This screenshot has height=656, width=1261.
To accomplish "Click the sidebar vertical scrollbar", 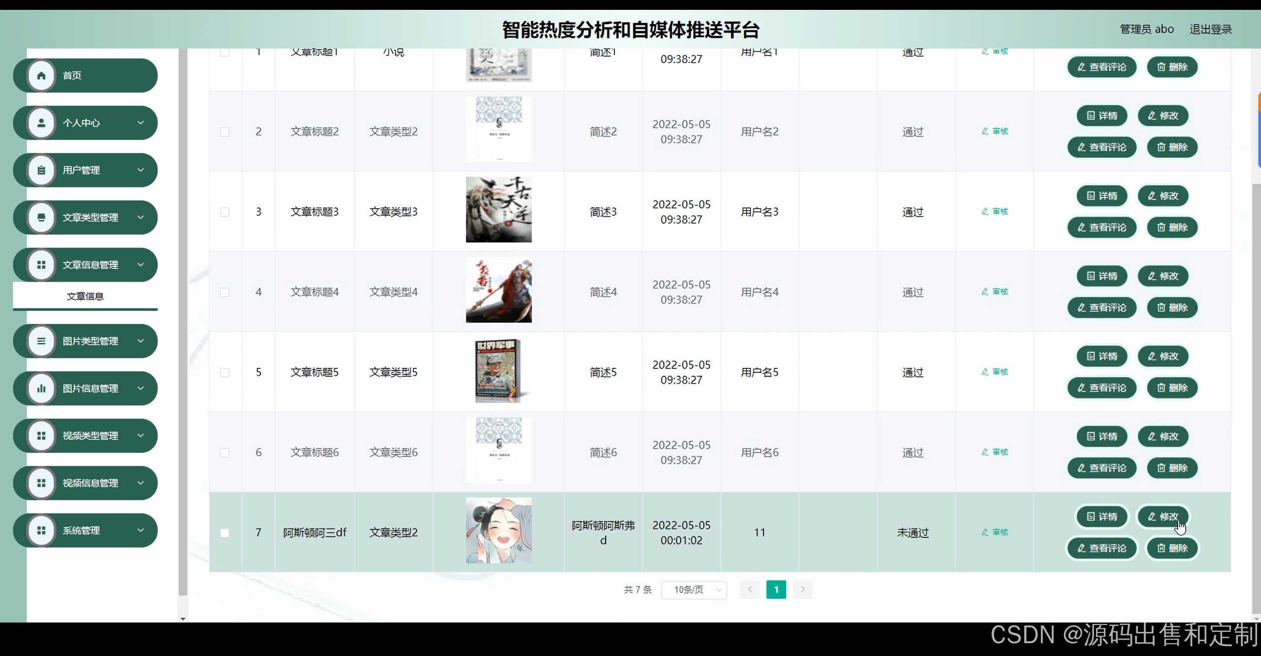I will click(183, 320).
